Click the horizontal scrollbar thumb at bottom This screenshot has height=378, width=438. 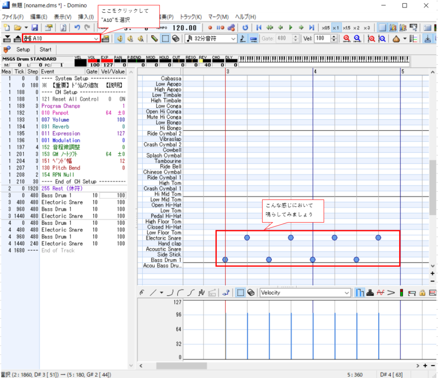click(181, 366)
